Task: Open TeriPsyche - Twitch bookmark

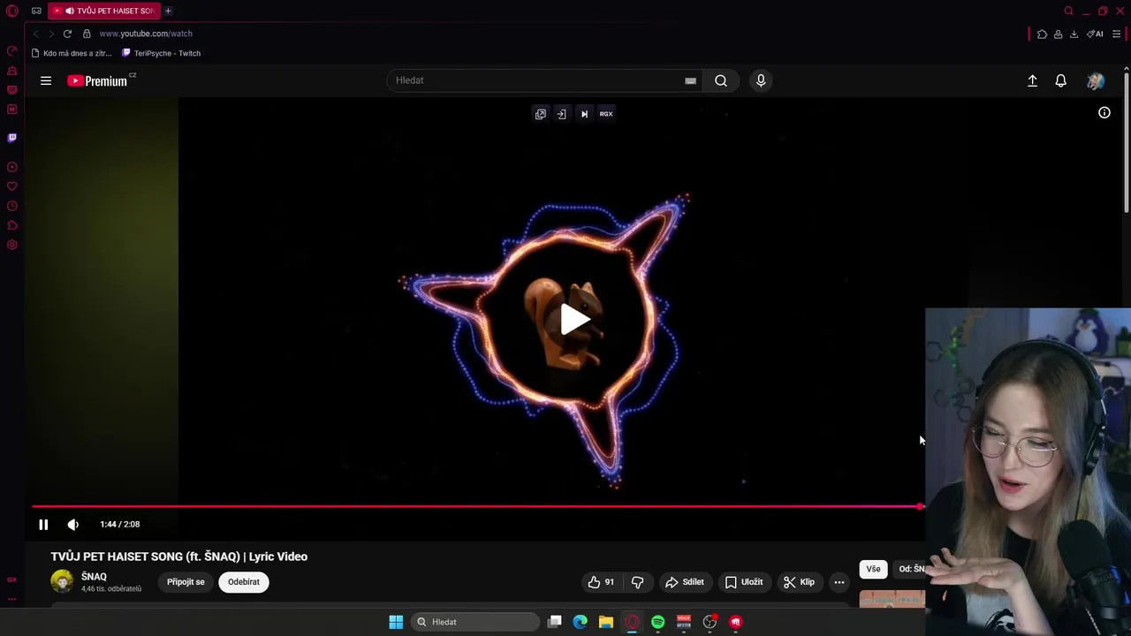Action: [161, 53]
